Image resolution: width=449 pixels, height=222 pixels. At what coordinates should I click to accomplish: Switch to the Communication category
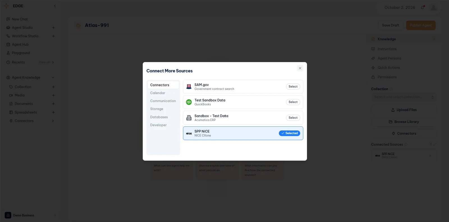(163, 101)
